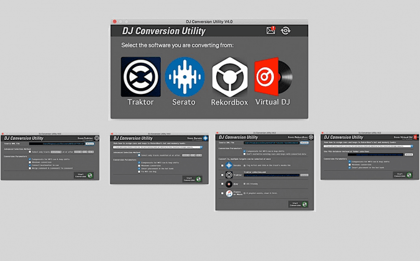This screenshot has height=261, width=420.
Task: Toggle the iOS friendly checkbox for djay
Action: click(x=245, y=184)
